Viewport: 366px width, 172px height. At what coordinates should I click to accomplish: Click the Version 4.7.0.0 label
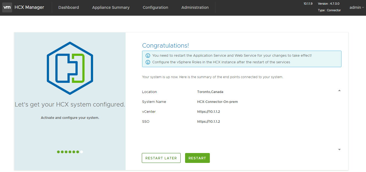point(329,4)
